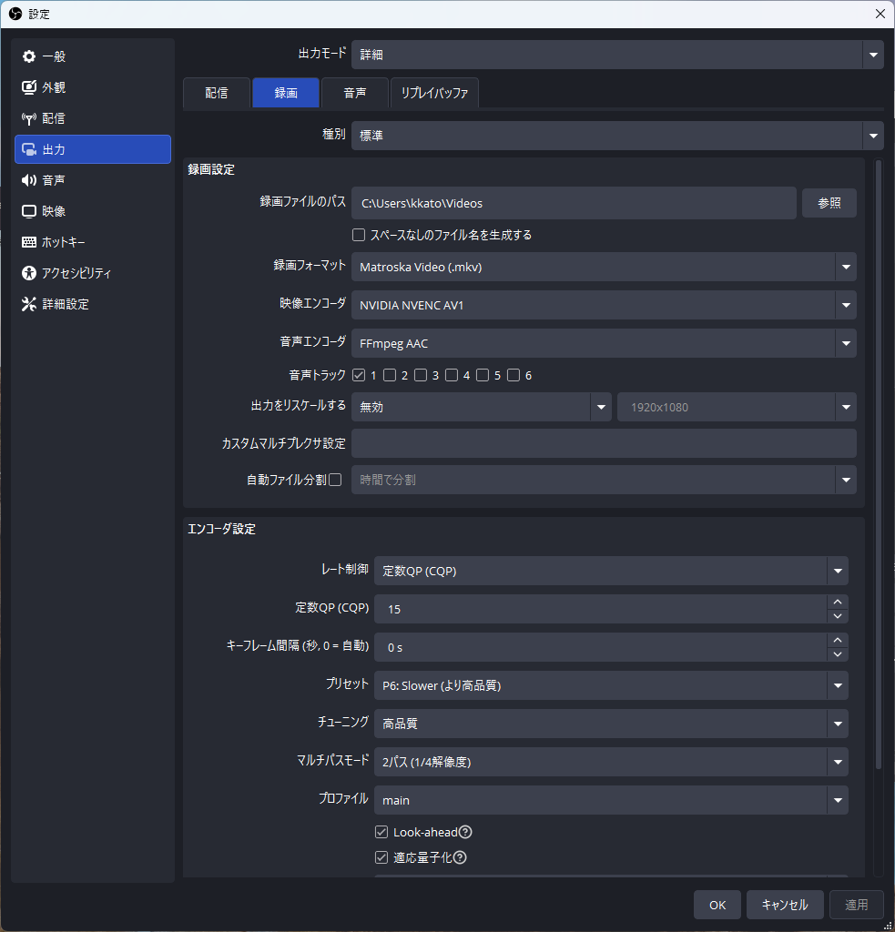
Task: Switch to the 音声 output tab
Action: [x=355, y=93]
